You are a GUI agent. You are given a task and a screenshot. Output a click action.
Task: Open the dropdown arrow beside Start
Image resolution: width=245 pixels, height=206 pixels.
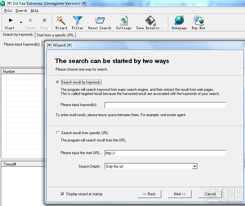tap(21, 22)
